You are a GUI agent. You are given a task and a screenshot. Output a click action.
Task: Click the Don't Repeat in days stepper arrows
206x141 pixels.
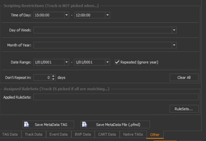coord(53,78)
